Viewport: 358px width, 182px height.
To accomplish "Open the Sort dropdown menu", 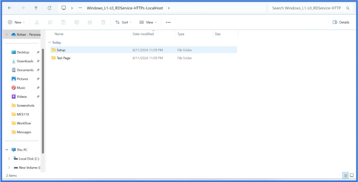I will [x=123, y=22].
